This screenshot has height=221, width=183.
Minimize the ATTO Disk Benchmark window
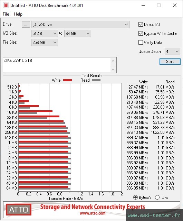[143, 5]
